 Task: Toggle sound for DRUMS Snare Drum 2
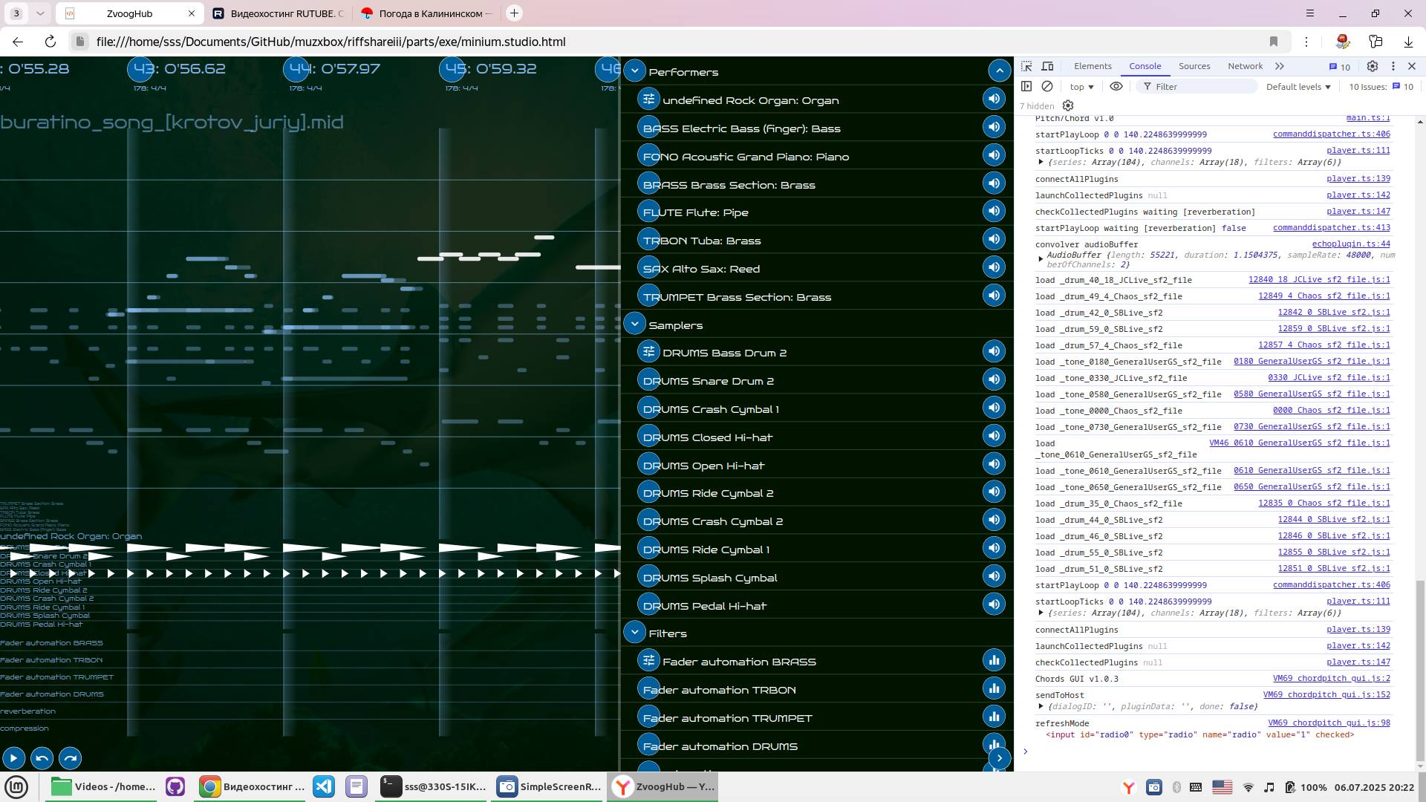tap(994, 379)
